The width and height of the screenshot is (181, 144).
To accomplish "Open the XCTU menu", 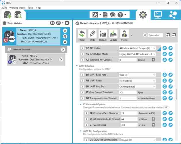I will (x=4, y=8).
